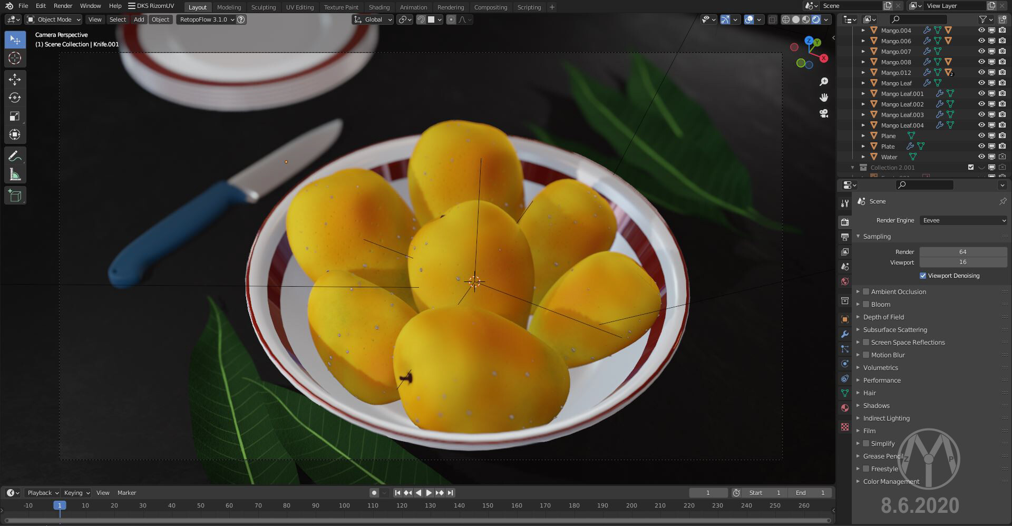Expand the Depth of Field panel
The height and width of the screenshot is (526, 1012).
pos(883,317)
